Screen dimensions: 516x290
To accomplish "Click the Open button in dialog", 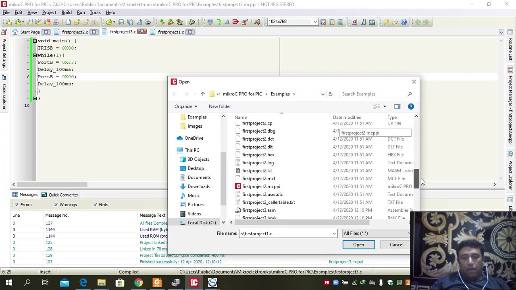I will click(x=358, y=244).
